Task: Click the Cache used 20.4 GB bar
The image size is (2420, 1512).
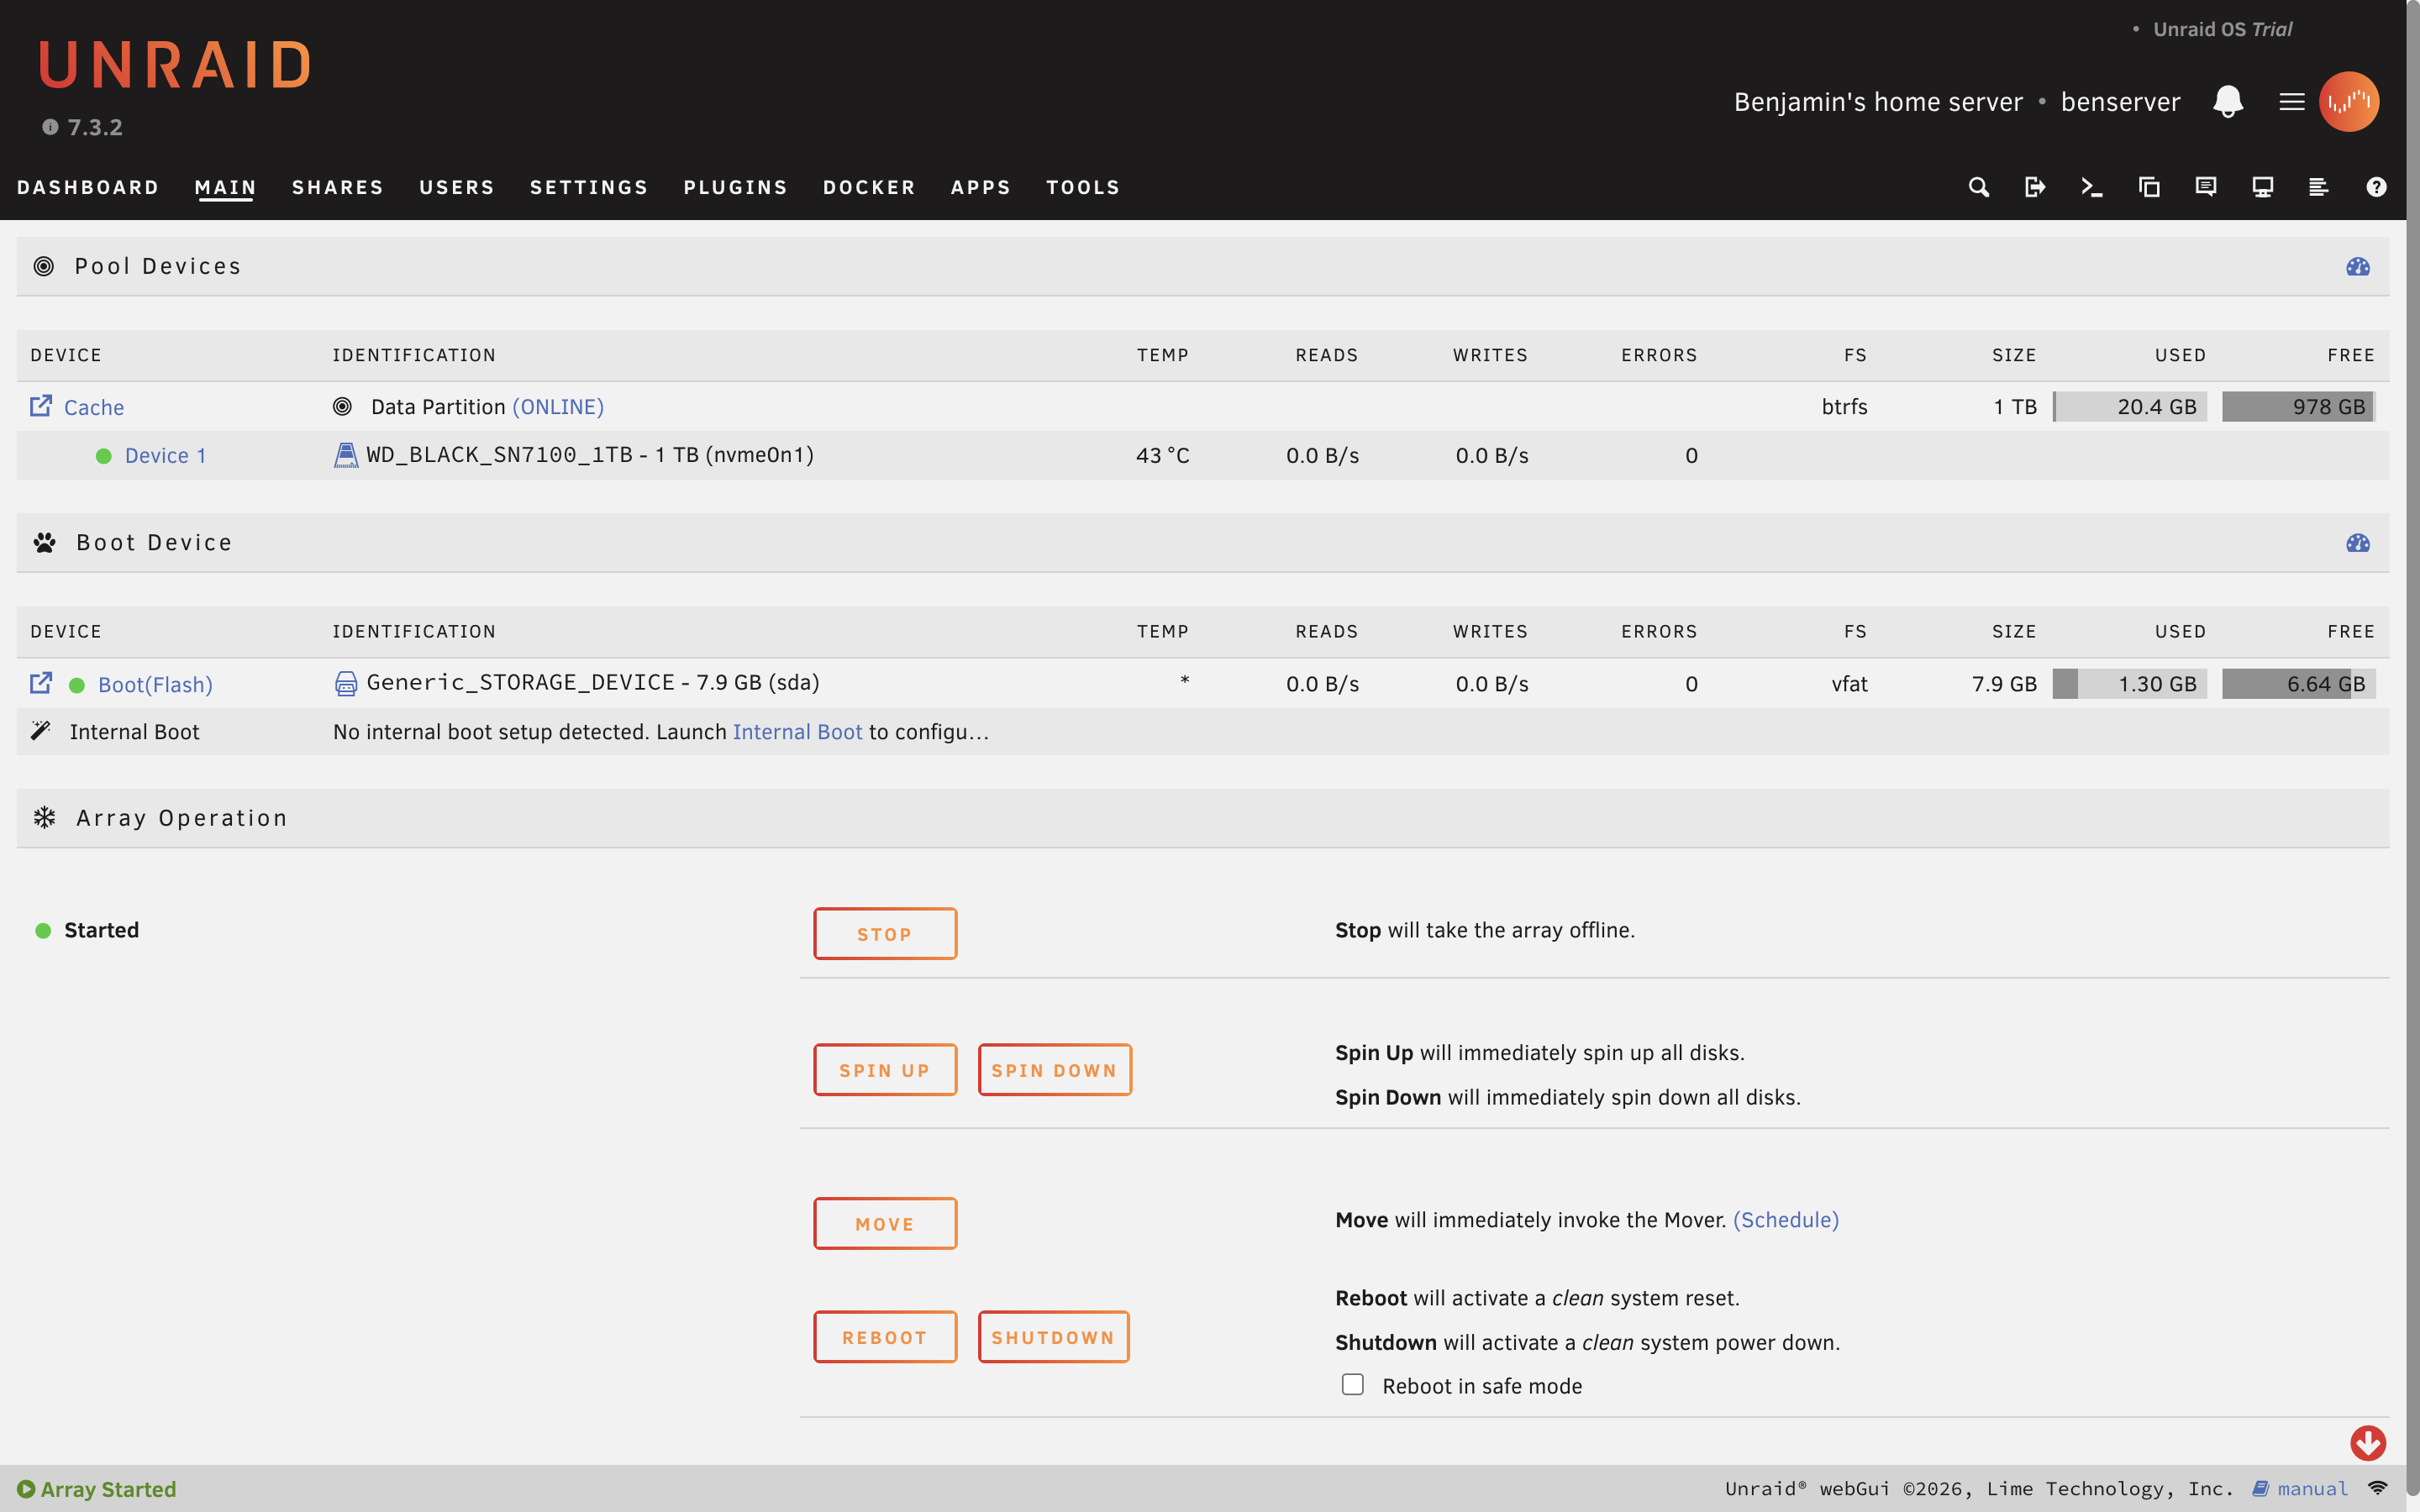Action: pos(2129,407)
